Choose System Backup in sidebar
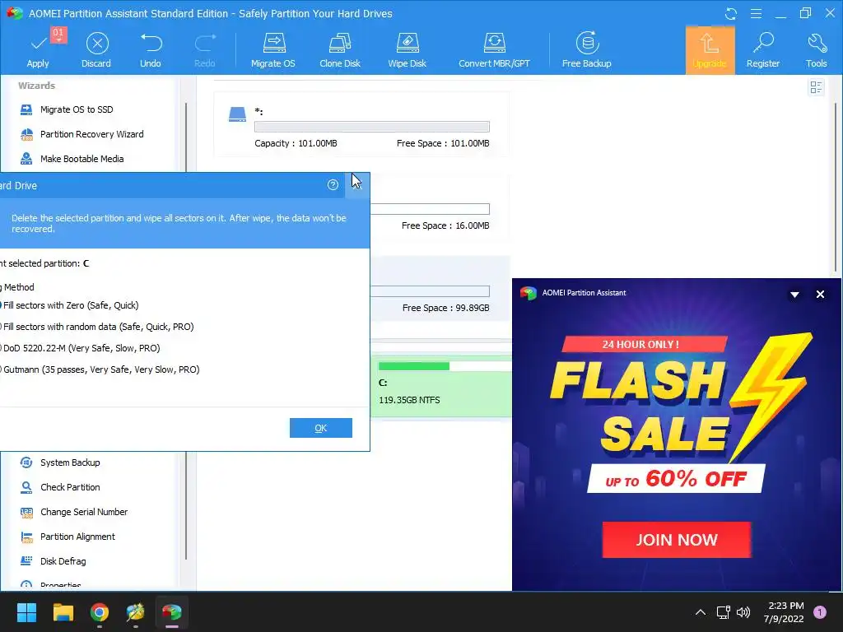 point(70,462)
